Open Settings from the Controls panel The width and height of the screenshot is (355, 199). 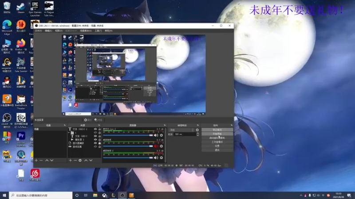[x=217, y=146]
